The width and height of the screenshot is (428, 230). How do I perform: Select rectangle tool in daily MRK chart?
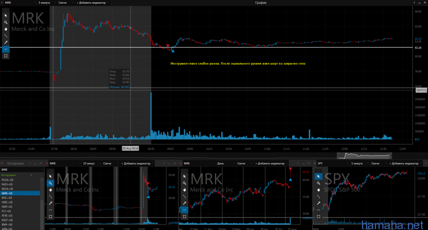tap(185, 216)
